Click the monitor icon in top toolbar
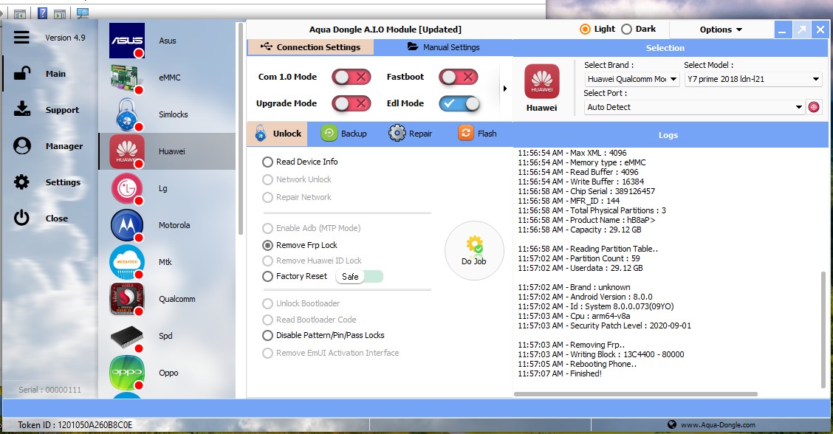 tap(83, 13)
